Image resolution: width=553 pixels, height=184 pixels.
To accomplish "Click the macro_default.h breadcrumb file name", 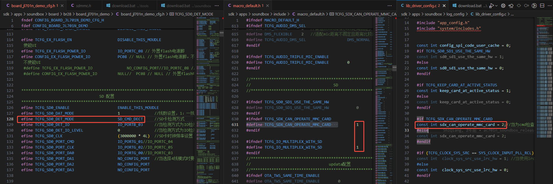I will click(x=311, y=14).
